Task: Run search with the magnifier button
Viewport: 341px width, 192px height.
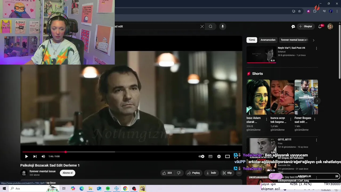Action: (210, 26)
